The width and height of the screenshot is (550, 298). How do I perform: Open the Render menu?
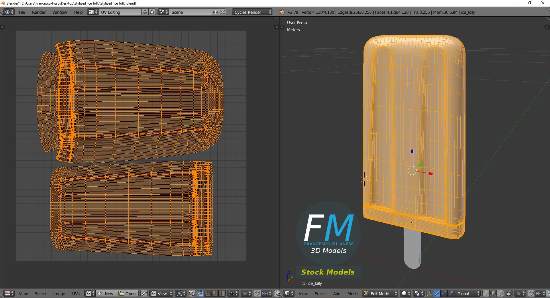[39, 12]
